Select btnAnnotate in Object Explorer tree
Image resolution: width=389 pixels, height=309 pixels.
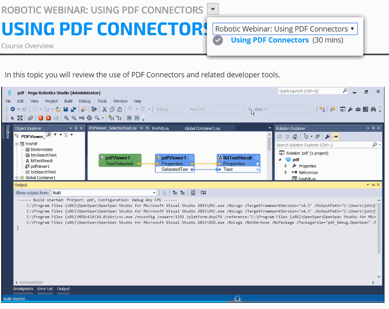(42, 149)
